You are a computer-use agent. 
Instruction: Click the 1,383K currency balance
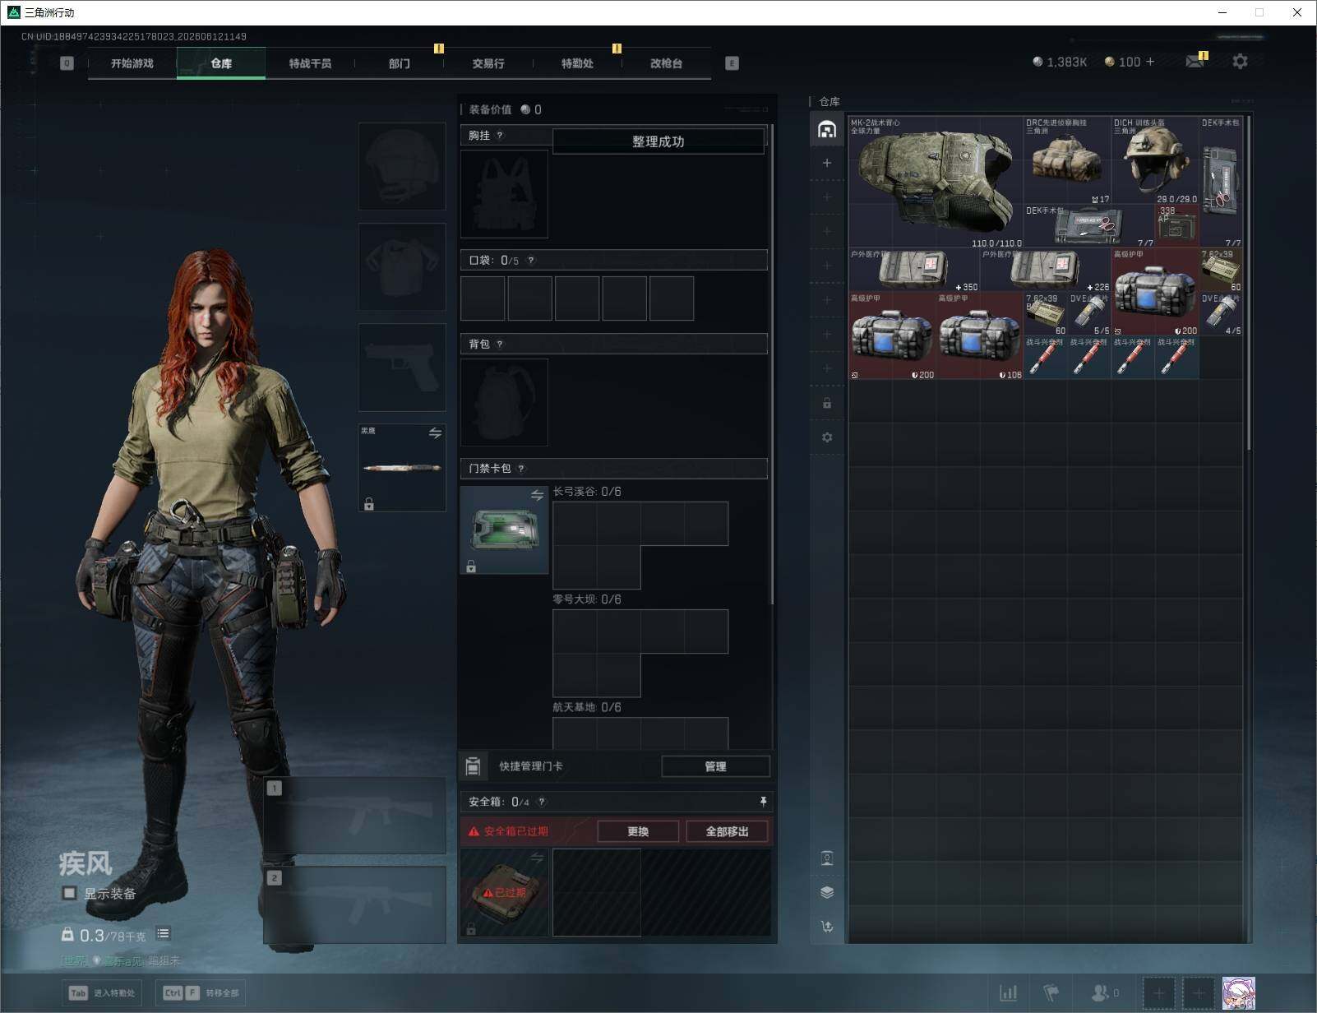point(1060,62)
